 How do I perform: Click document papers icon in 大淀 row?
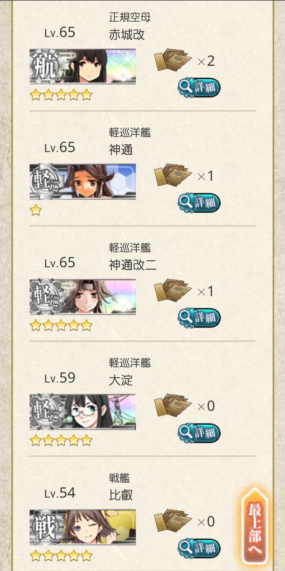[173, 405]
